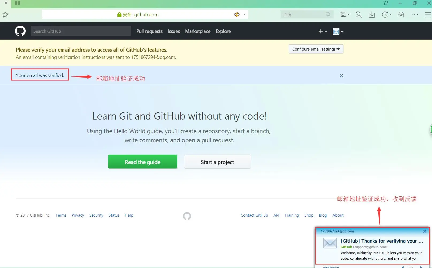The width and height of the screenshot is (432, 268).
Task: Open the Training footer link
Action: click(292, 215)
